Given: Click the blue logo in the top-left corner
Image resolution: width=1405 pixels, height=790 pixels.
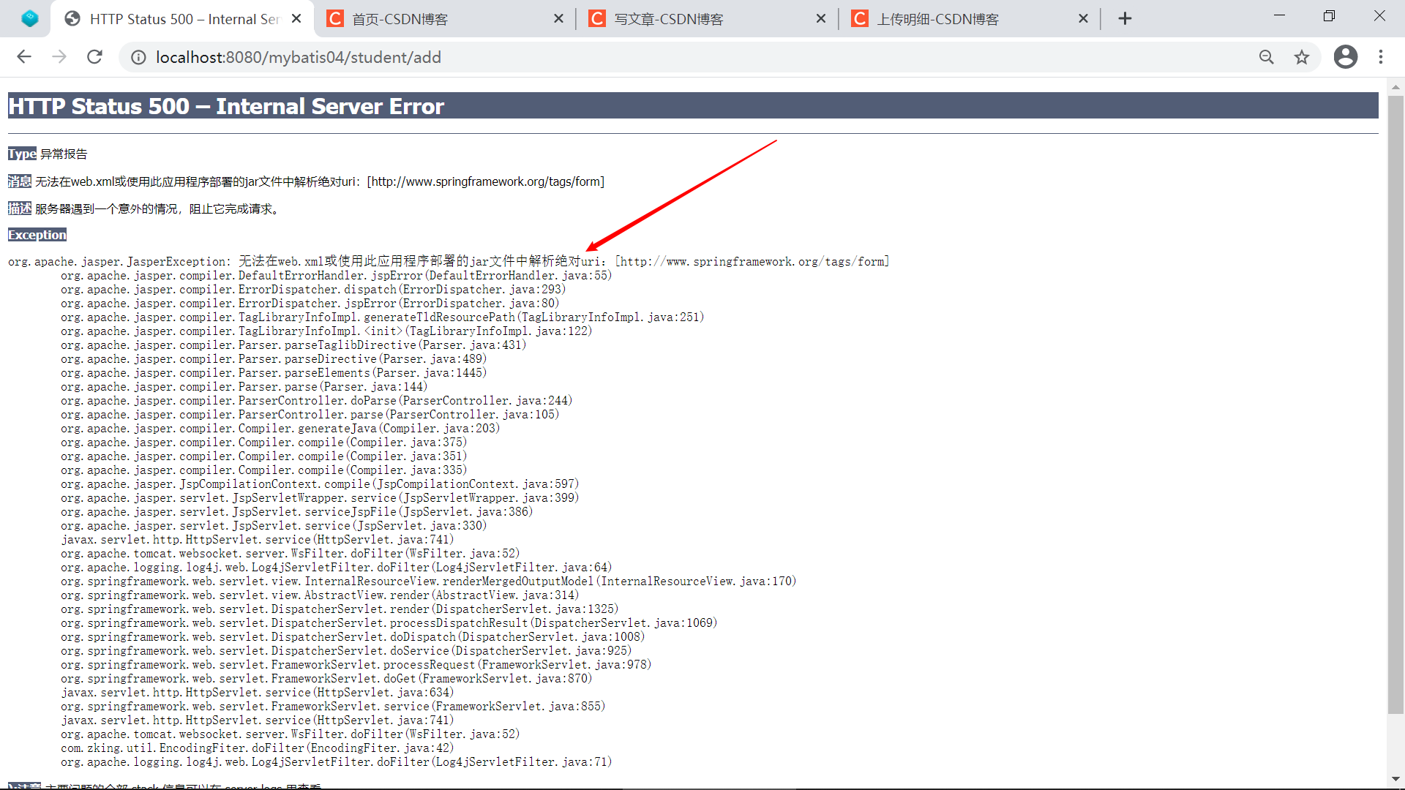Looking at the screenshot, I should (x=29, y=18).
